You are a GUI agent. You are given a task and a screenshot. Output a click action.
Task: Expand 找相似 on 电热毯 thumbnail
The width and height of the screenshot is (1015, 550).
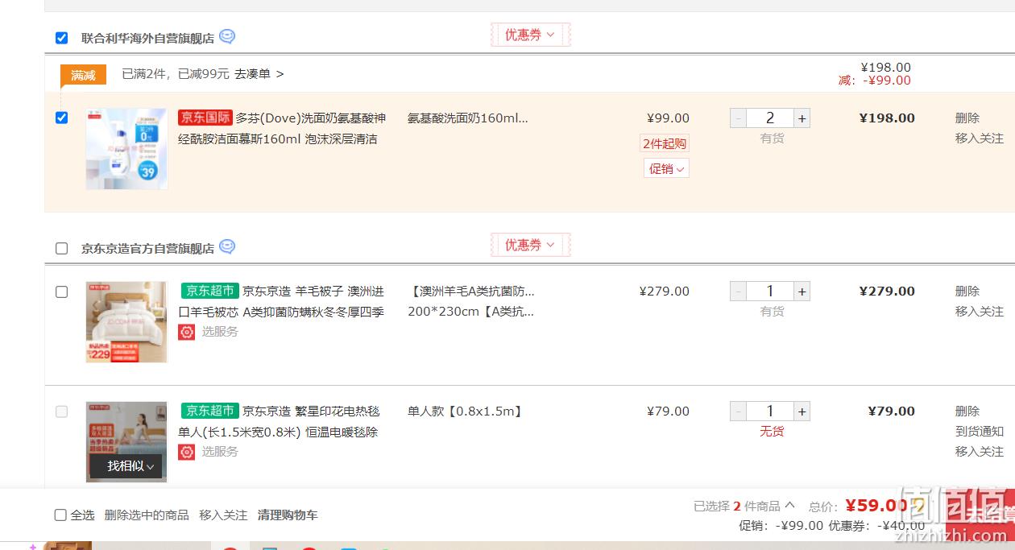(x=126, y=465)
